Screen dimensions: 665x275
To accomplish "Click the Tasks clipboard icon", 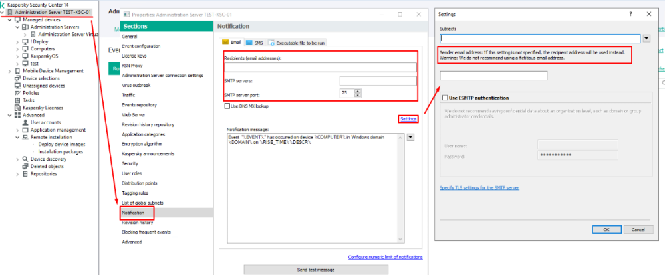I will click(x=17, y=100).
